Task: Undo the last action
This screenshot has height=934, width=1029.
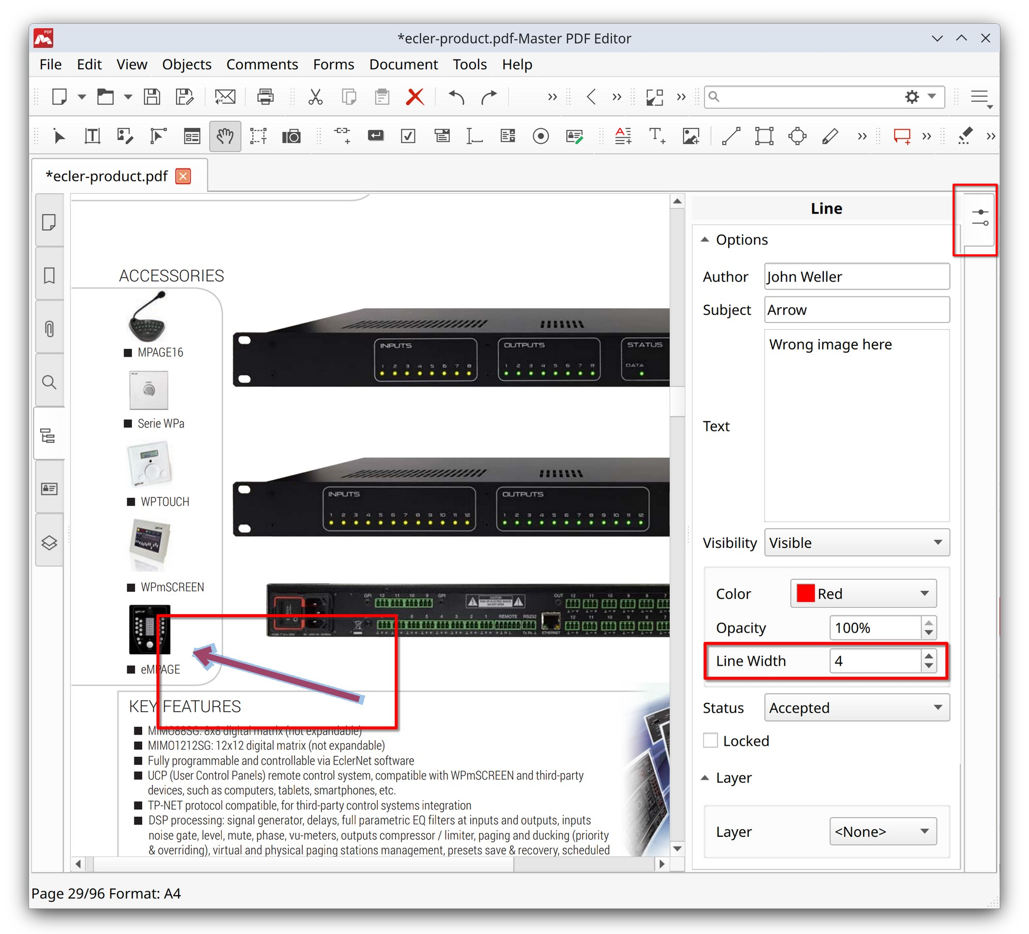Action: [x=456, y=97]
